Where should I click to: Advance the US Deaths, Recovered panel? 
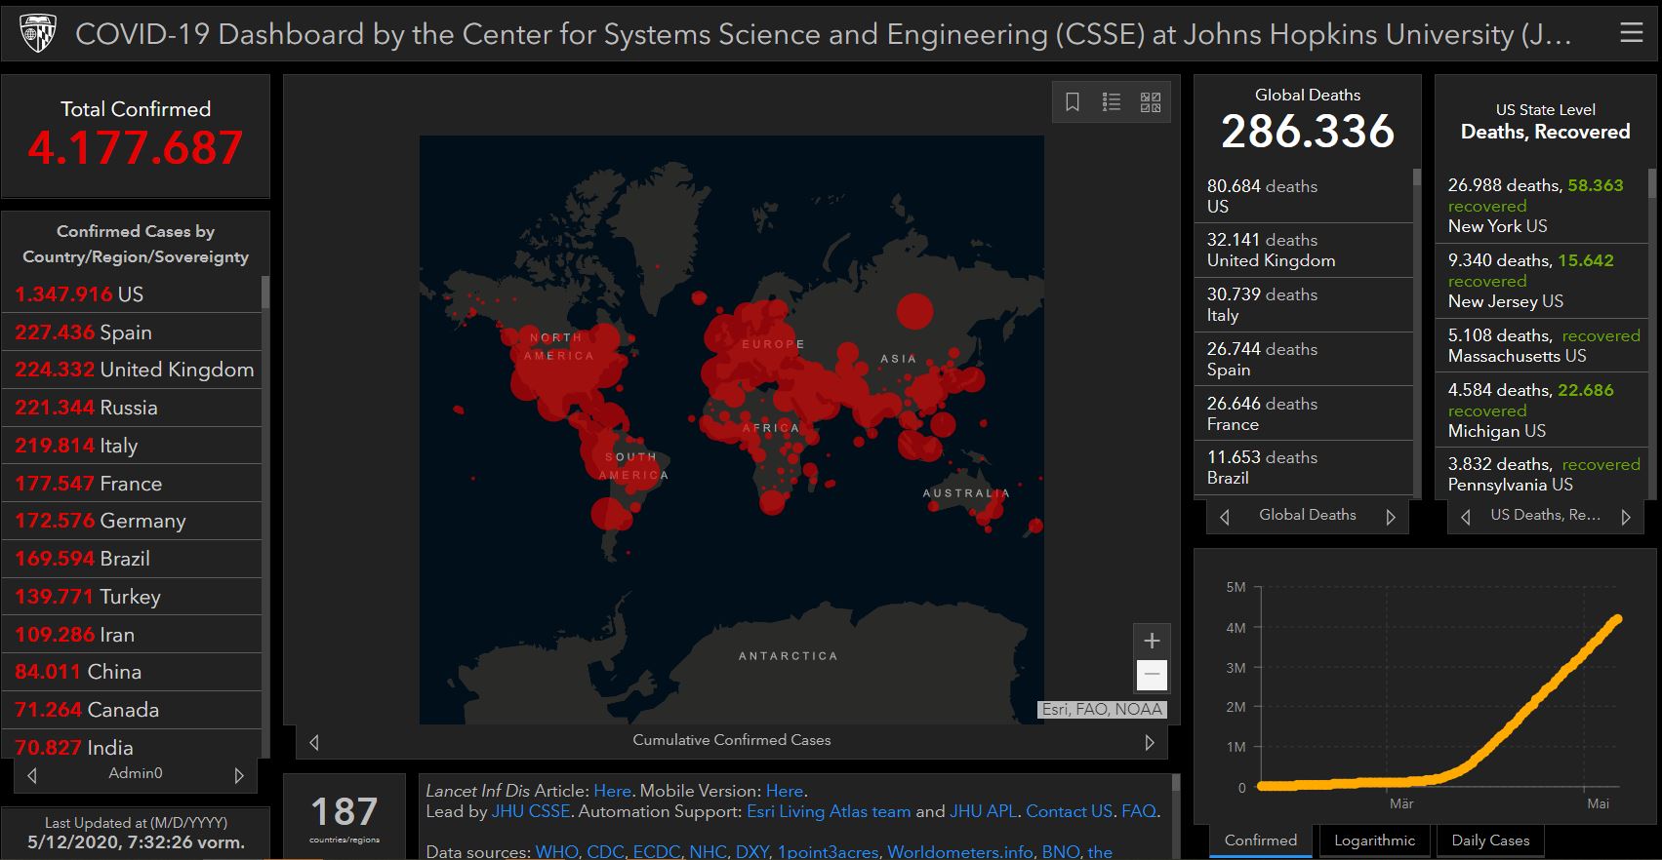1626,517
